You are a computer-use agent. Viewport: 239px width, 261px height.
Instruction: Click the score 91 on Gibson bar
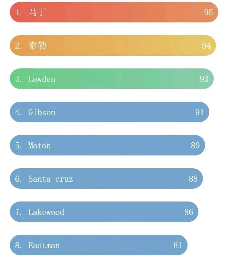pos(200,112)
